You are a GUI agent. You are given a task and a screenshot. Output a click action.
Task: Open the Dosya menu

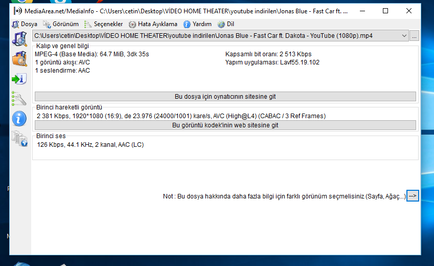pyautogui.click(x=25, y=24)
